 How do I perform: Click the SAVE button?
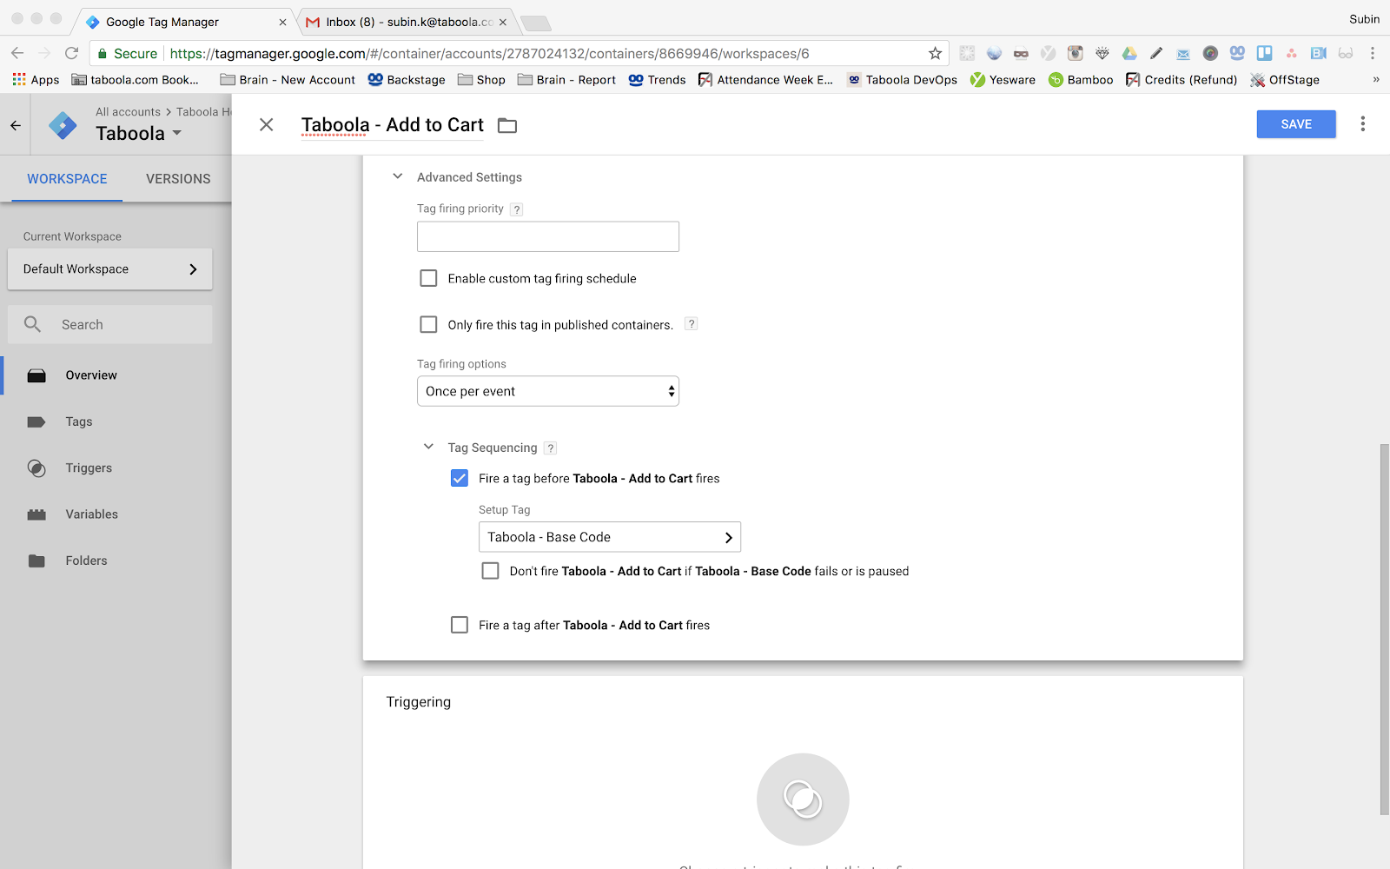[1296, 124]
